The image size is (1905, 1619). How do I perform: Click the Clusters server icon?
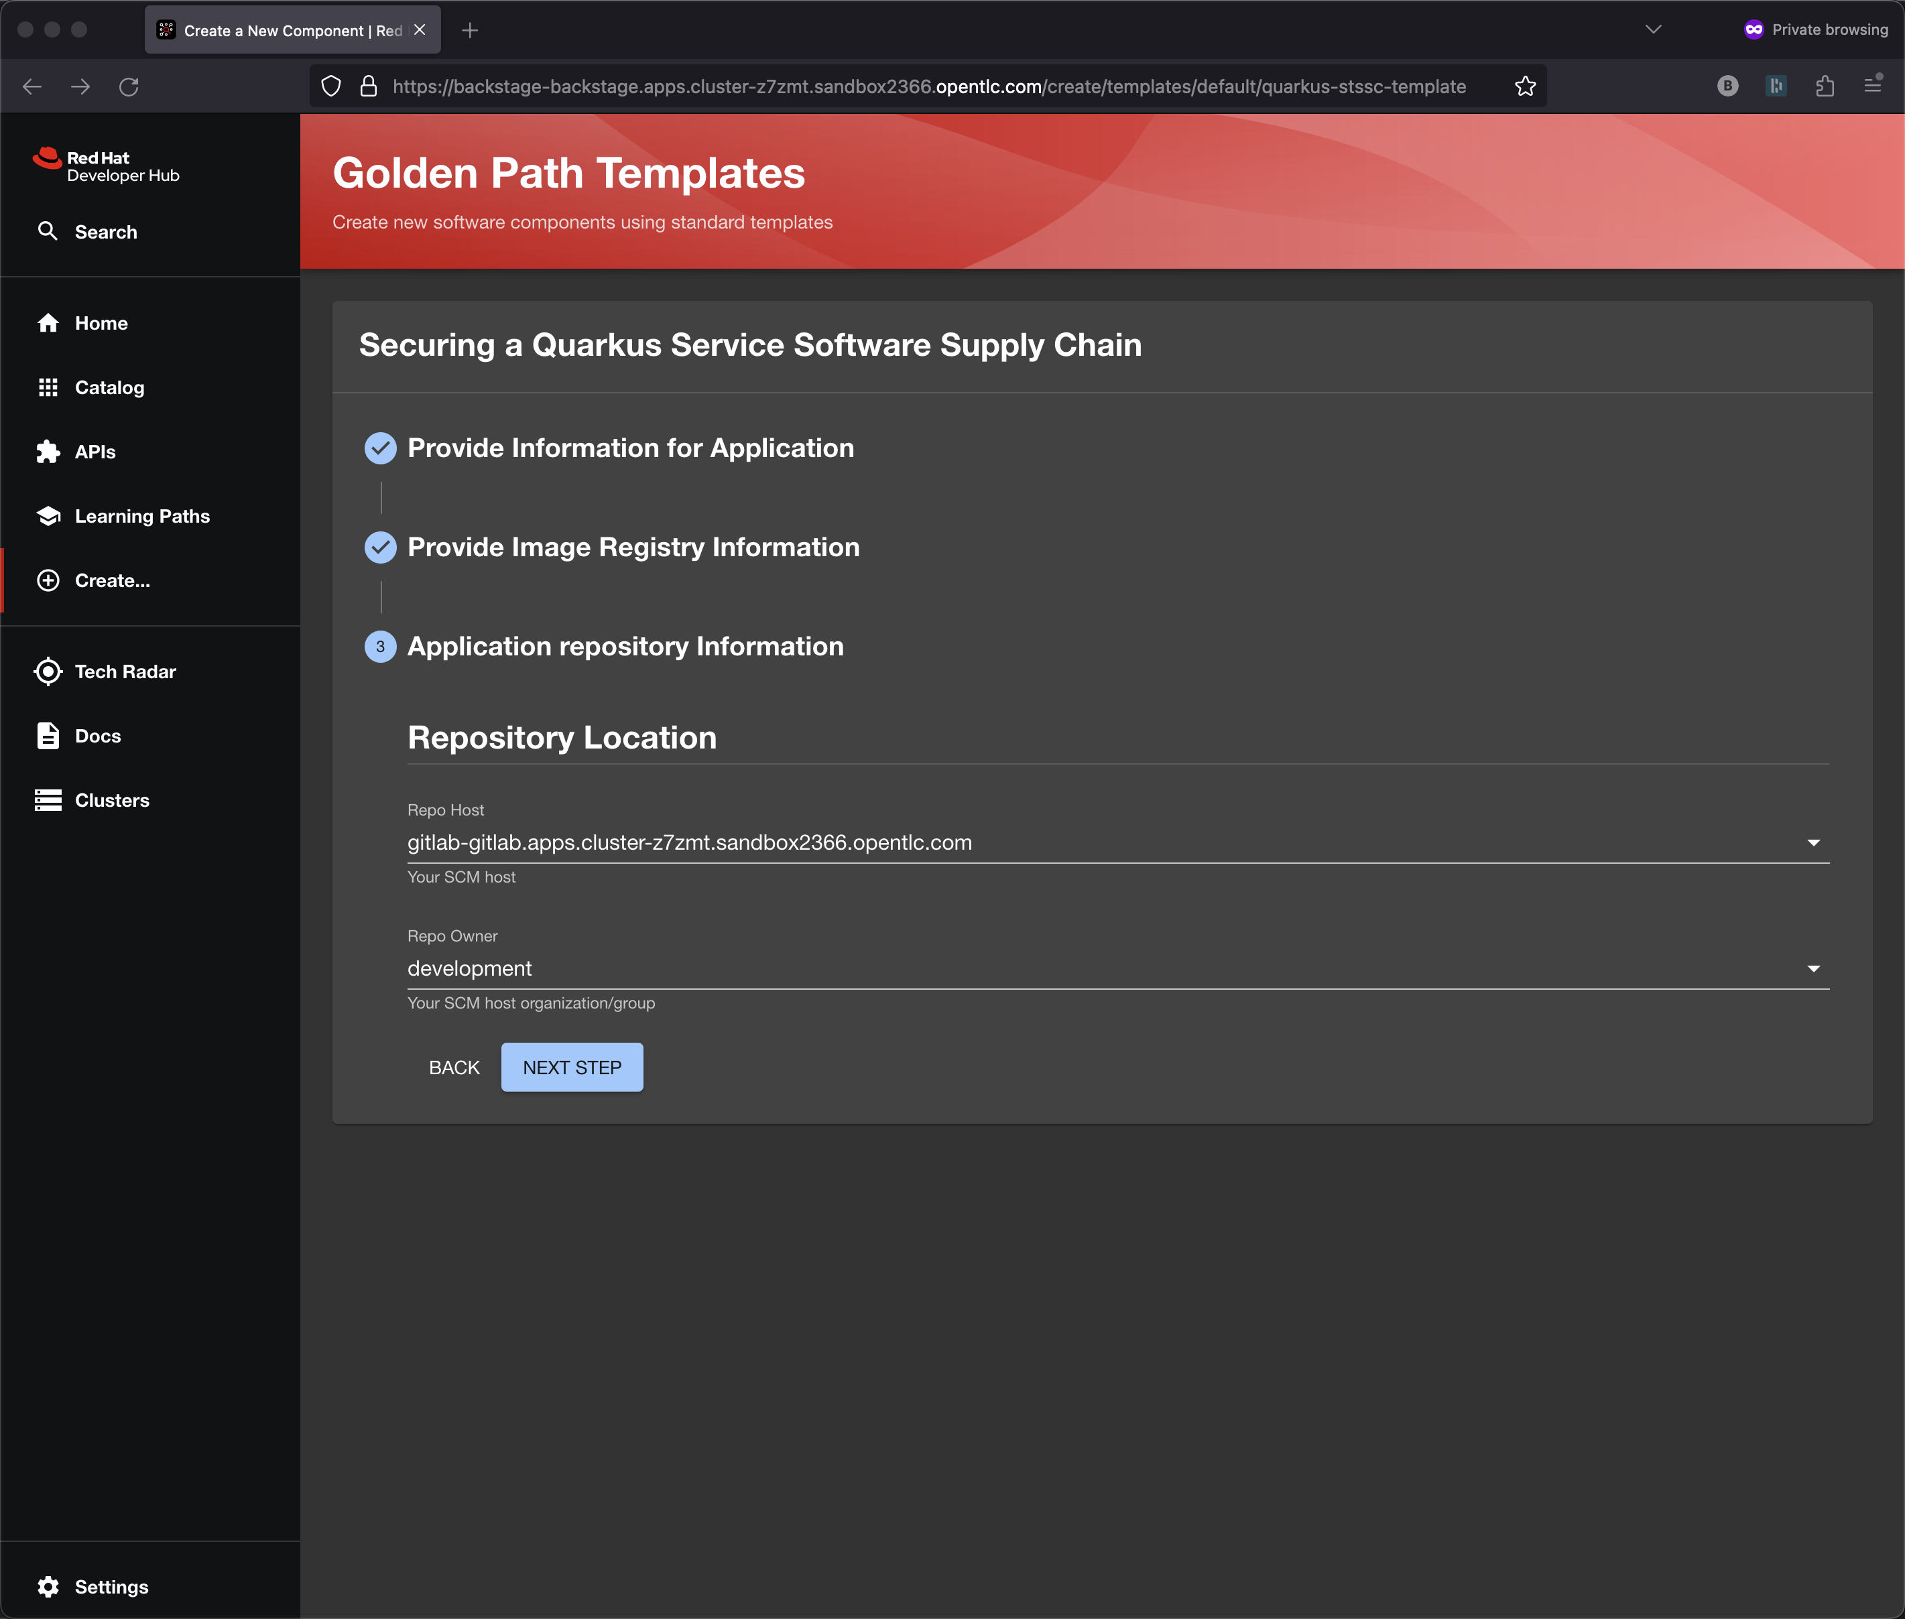pos(48,800)
